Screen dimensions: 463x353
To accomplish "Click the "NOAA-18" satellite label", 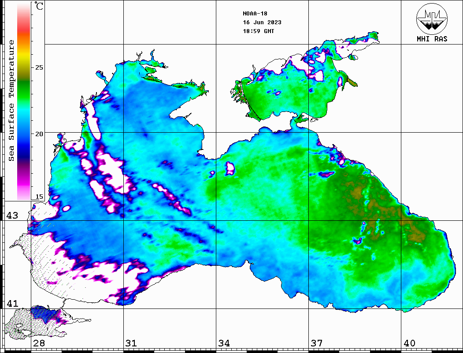I will pyautogui.click(x=255, y=14).
